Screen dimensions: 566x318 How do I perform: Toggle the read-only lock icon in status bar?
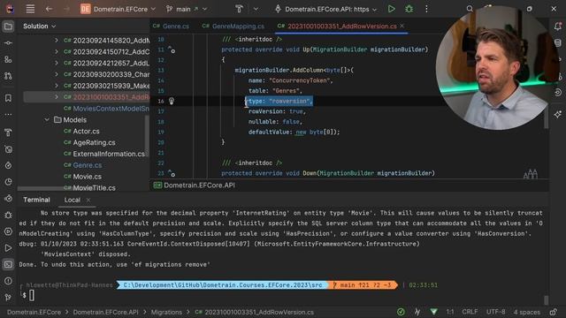pos(554,312)
